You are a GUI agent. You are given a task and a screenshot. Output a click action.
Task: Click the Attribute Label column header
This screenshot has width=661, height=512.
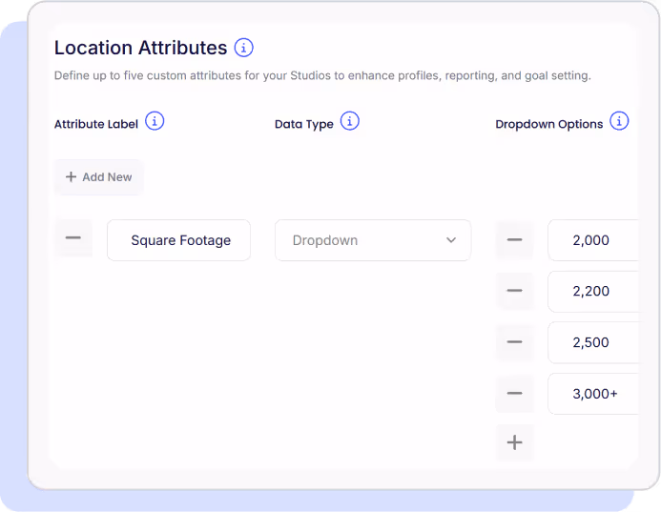96,124
